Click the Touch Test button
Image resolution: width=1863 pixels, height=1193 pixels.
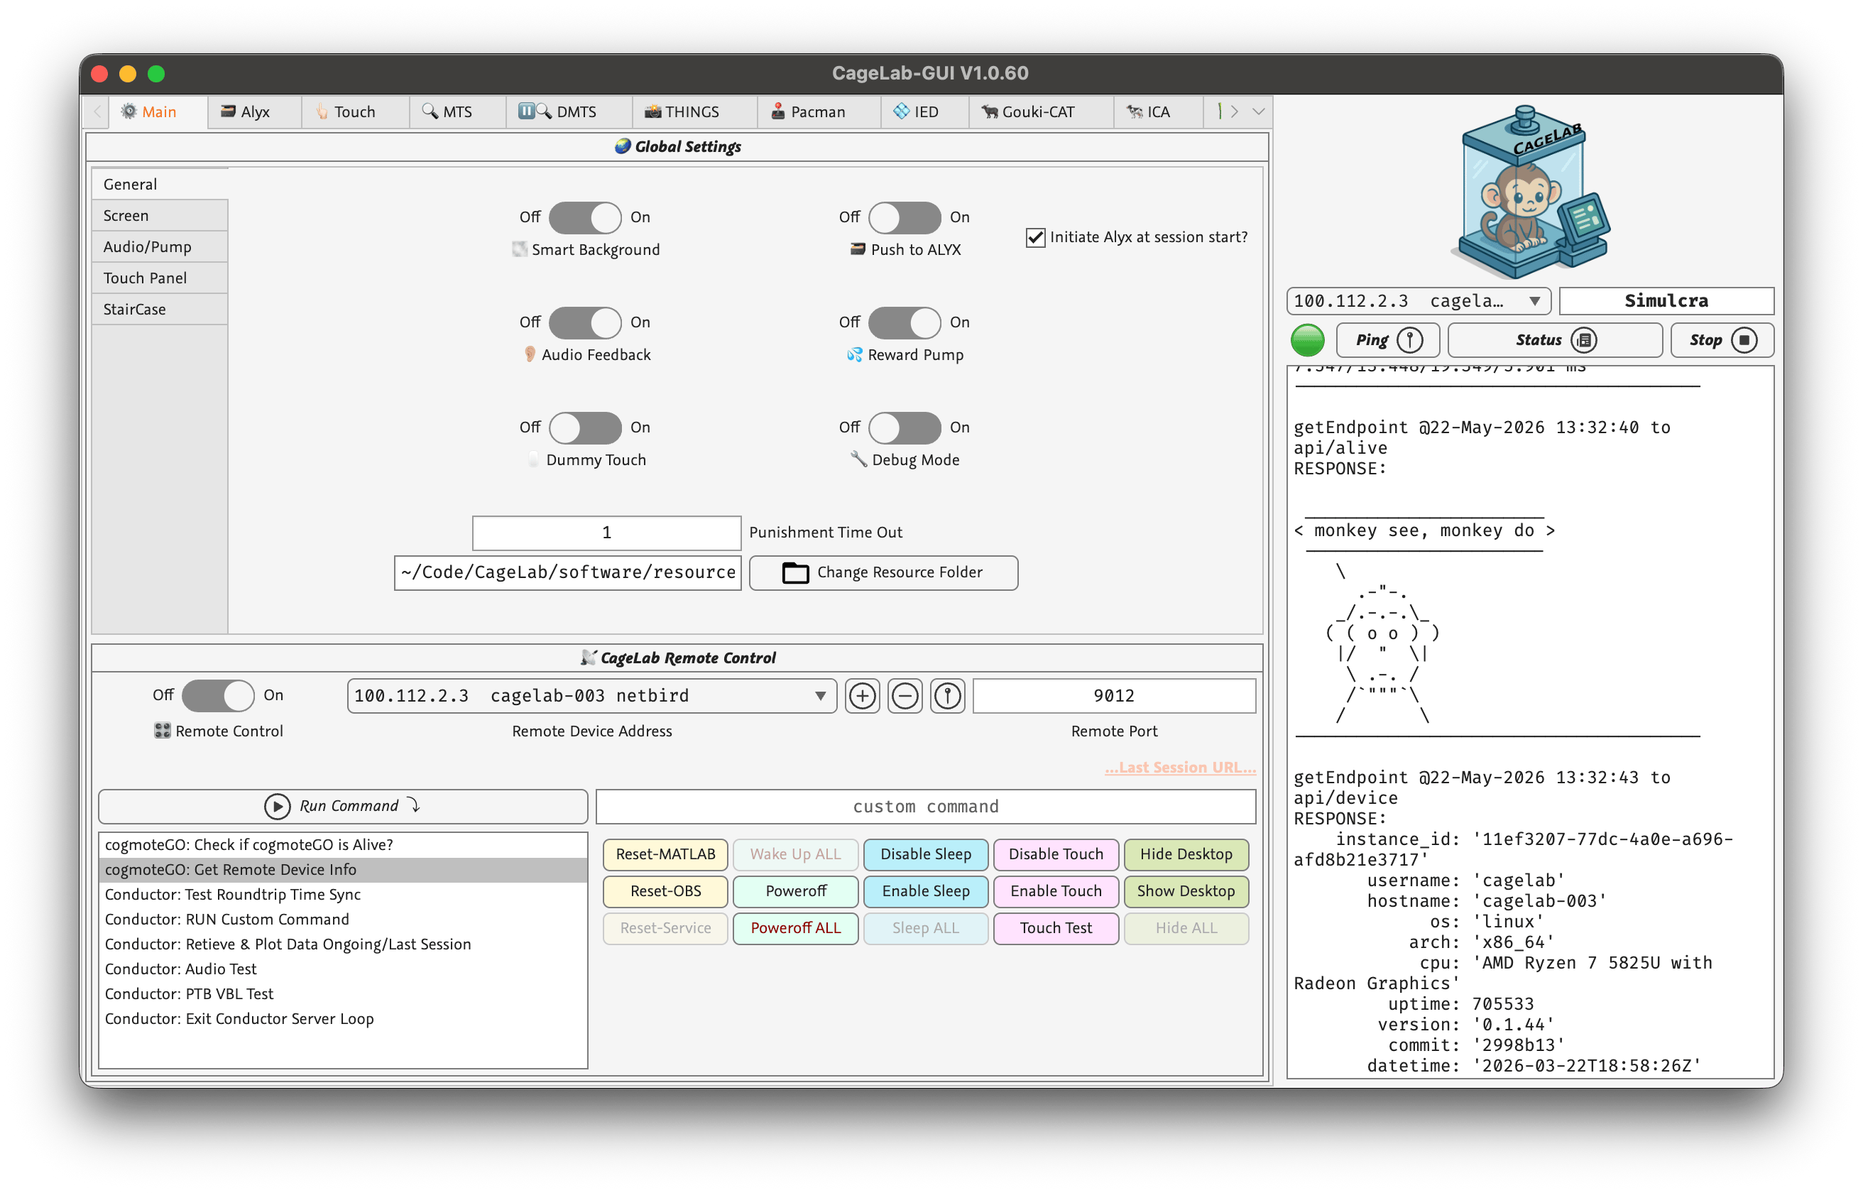[x=1055, y=928]
